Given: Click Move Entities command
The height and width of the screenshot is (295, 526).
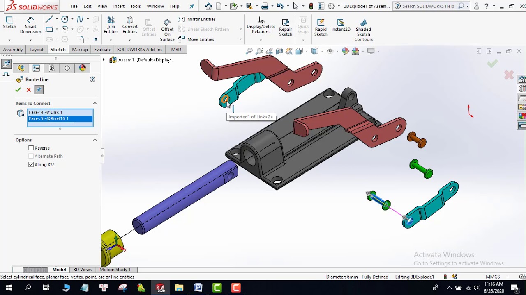Looking at the screenshot, I should click(x=196, y=39).
